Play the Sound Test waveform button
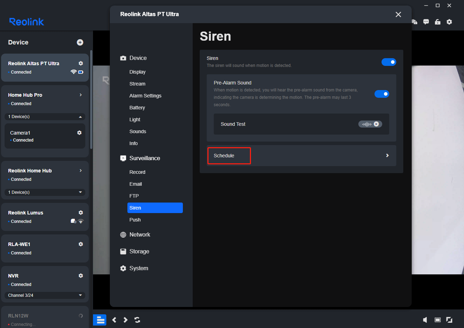 coord(370,124)
